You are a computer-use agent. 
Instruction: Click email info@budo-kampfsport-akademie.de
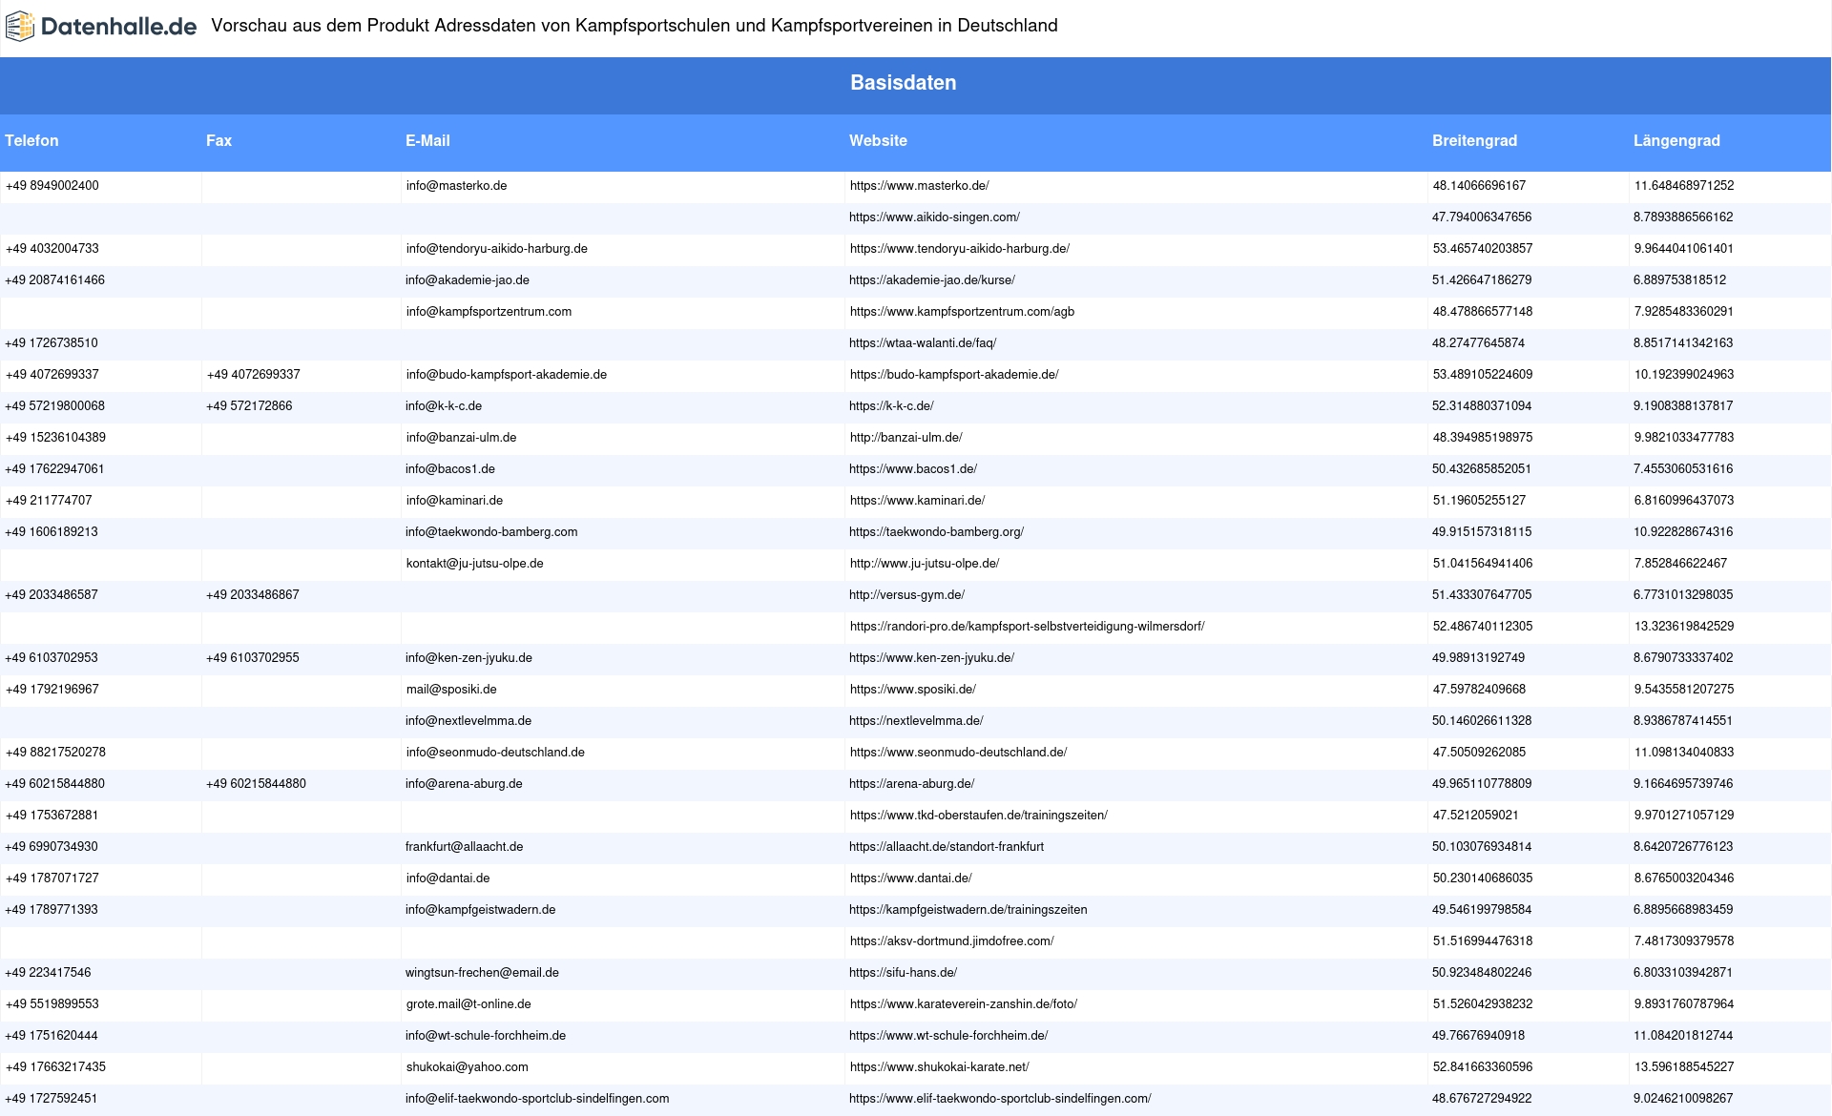tap(507, 375)
